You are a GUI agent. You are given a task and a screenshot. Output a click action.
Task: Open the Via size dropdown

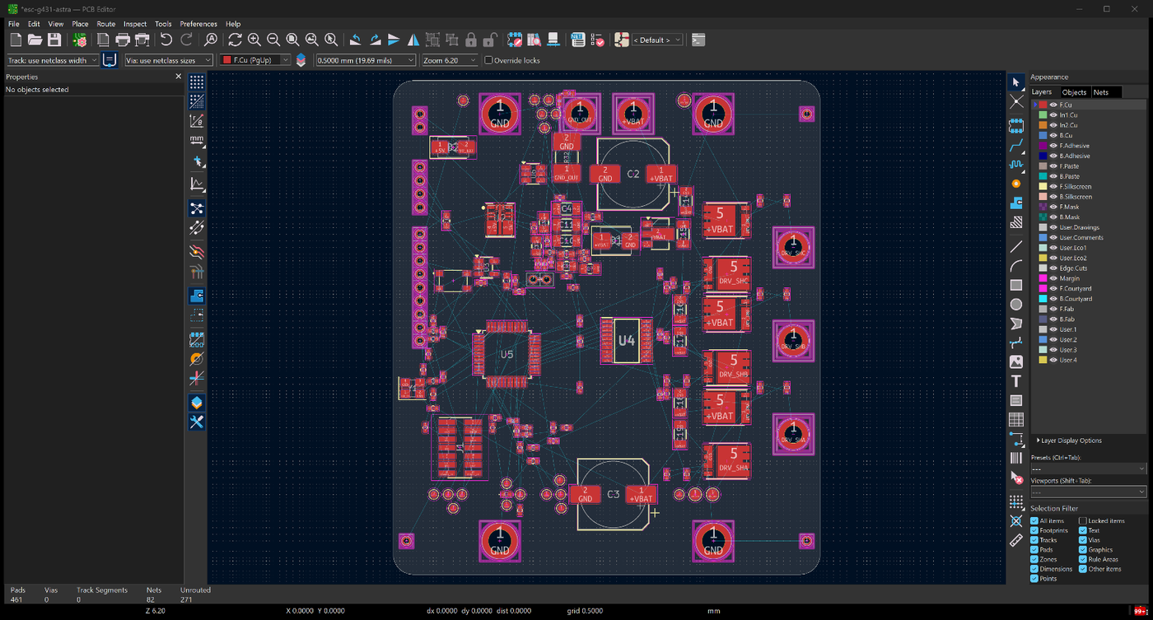(x=168, y=60)
